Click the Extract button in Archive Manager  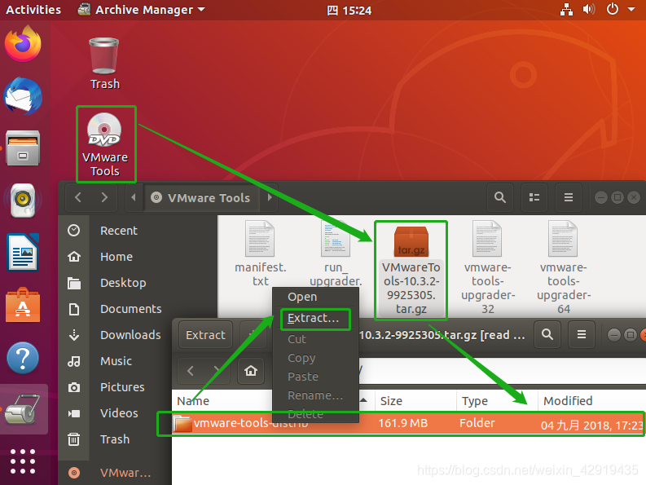point(205,335)
